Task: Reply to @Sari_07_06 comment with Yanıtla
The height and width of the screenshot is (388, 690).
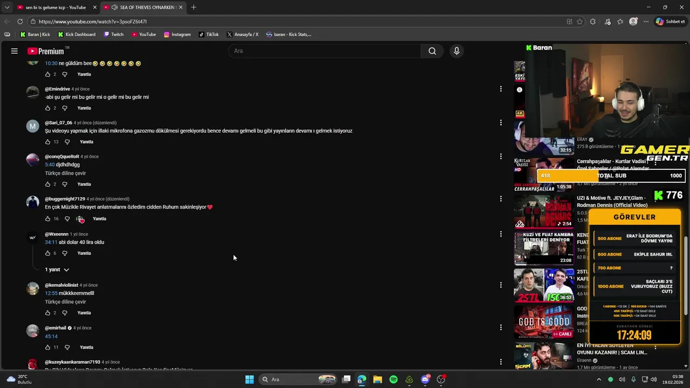Action: pos(86,142)
